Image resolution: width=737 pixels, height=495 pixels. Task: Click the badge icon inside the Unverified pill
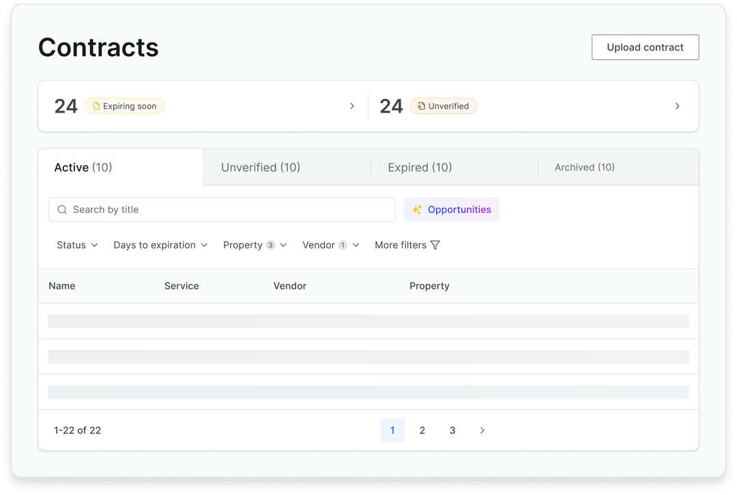pyautogui.click(x=421, y=106)
